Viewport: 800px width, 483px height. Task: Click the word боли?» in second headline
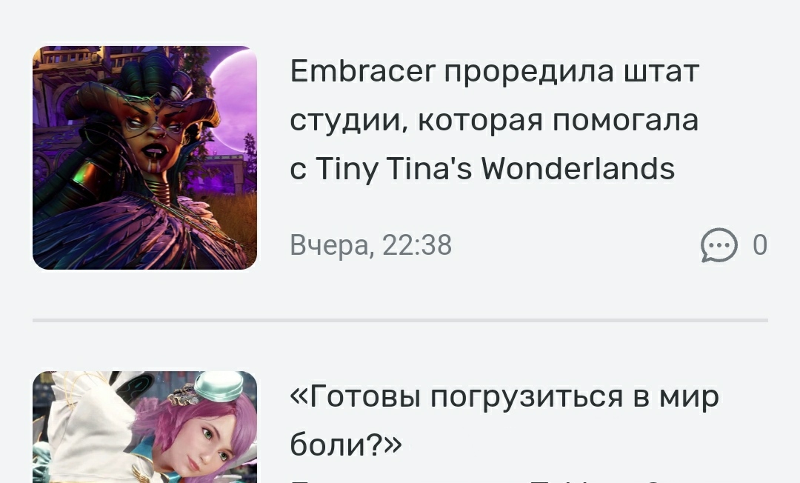click(x=346, y=444)
